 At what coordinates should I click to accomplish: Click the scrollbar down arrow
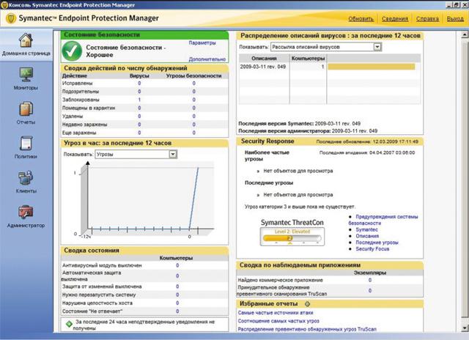(x=465, y=328)
